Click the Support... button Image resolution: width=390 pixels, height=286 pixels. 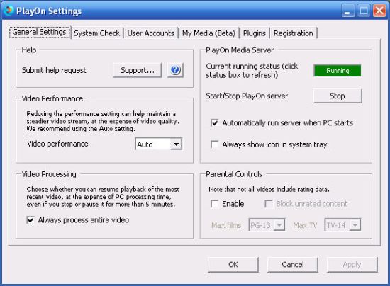(x=138, y=70)
